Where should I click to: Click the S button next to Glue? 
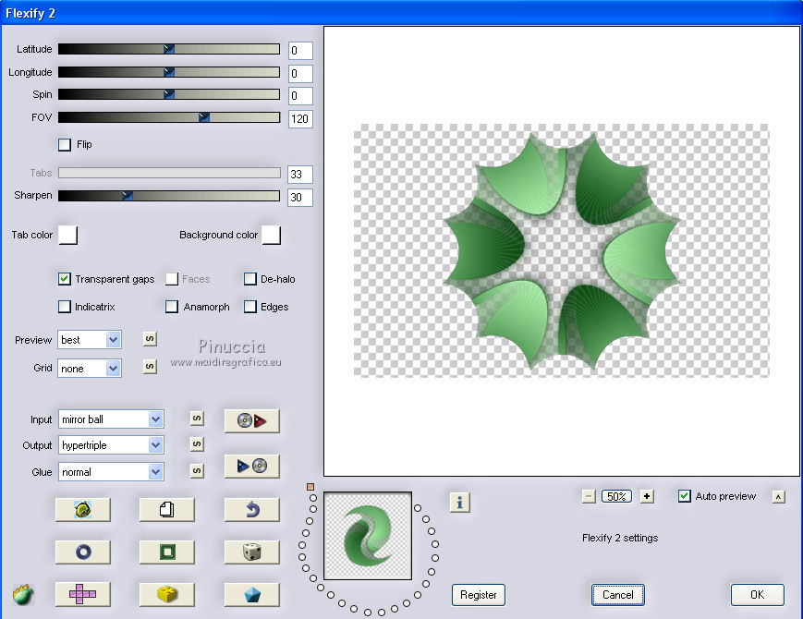pyautogui.click(x=197, y=470)
